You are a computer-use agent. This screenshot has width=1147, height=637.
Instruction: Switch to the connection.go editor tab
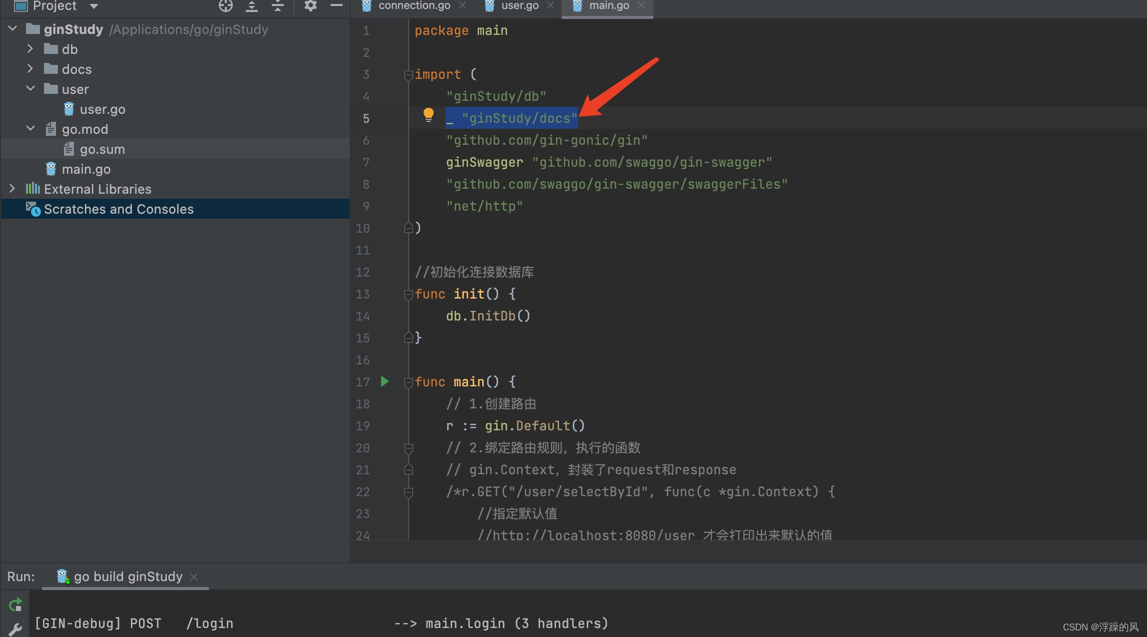click(x=414, y=6)
